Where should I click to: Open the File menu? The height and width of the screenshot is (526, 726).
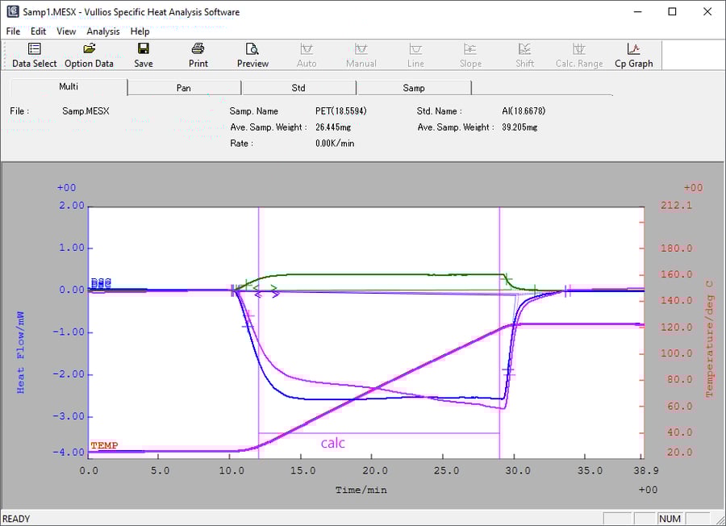pos(13,31)
